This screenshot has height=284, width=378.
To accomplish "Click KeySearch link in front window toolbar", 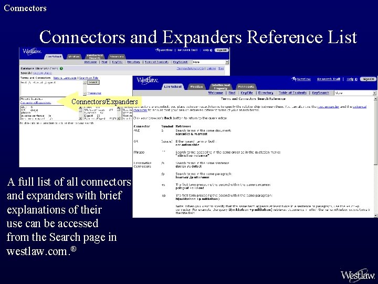I will (320, 93).
